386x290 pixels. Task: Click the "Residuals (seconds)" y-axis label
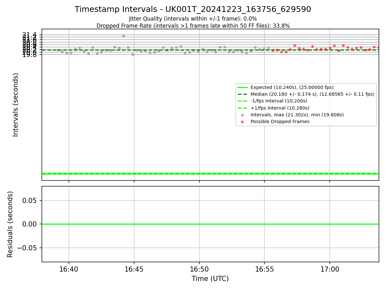[x=10, y=224]
